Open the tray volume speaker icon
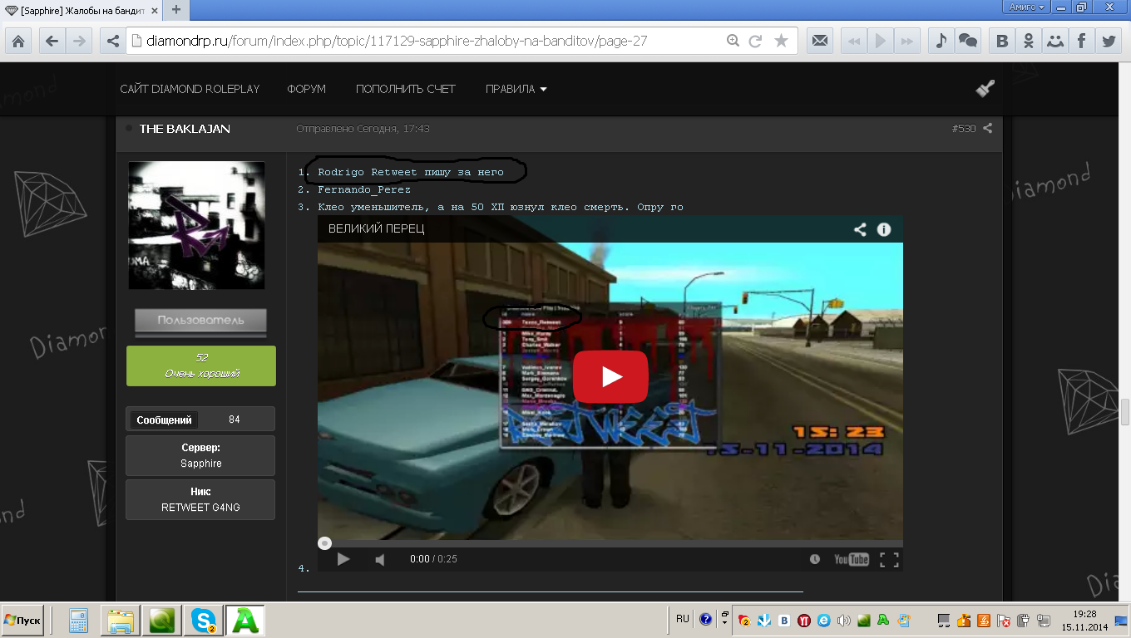This screenshot has width=1131, height=638. pyautogui.click(x=845, y=620)
